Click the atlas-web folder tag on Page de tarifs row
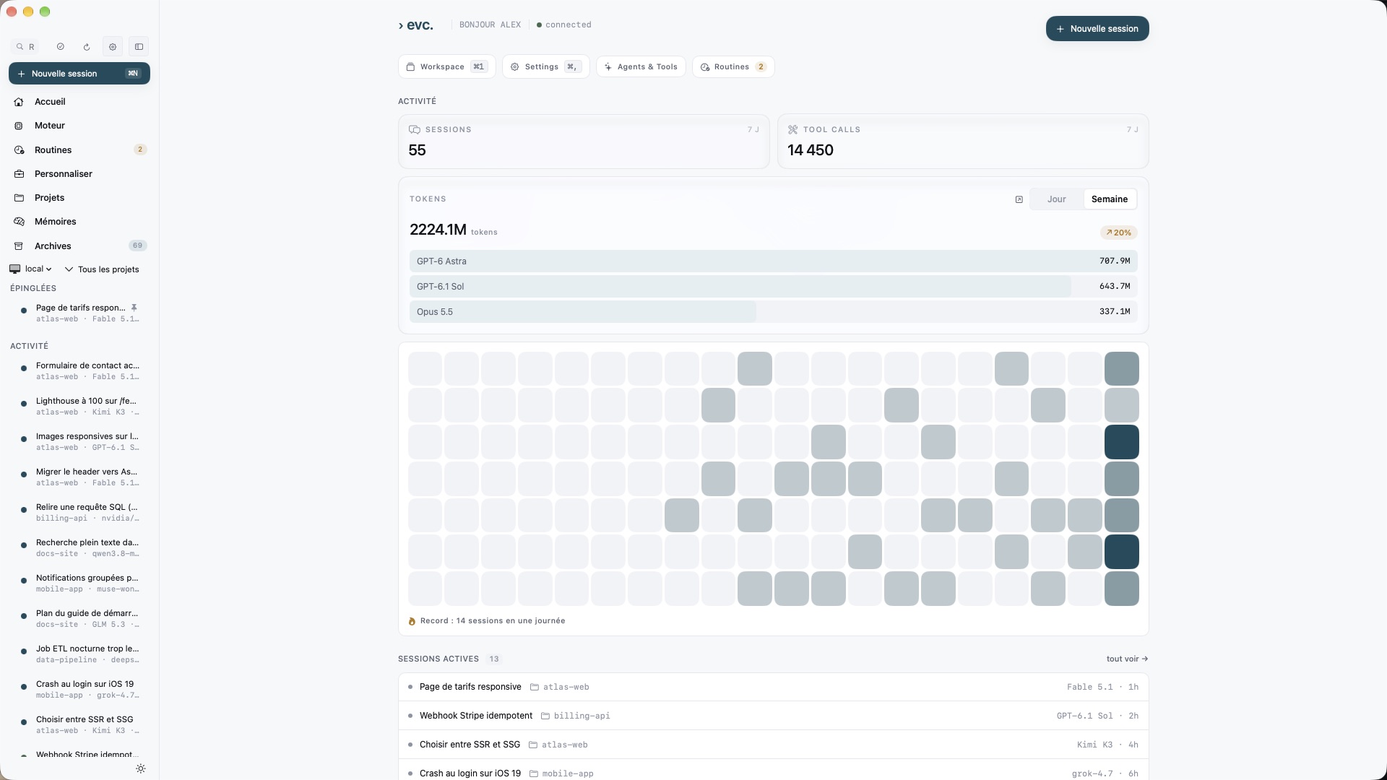The height and width of the screenshot is (780, 1387). click(560, 687)
